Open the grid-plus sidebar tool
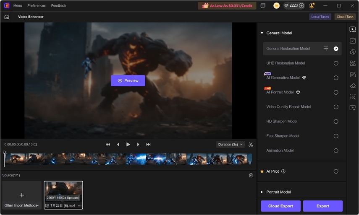Image resolution: width=359 pixels, height=215 pixels. (x=353, y=63)
